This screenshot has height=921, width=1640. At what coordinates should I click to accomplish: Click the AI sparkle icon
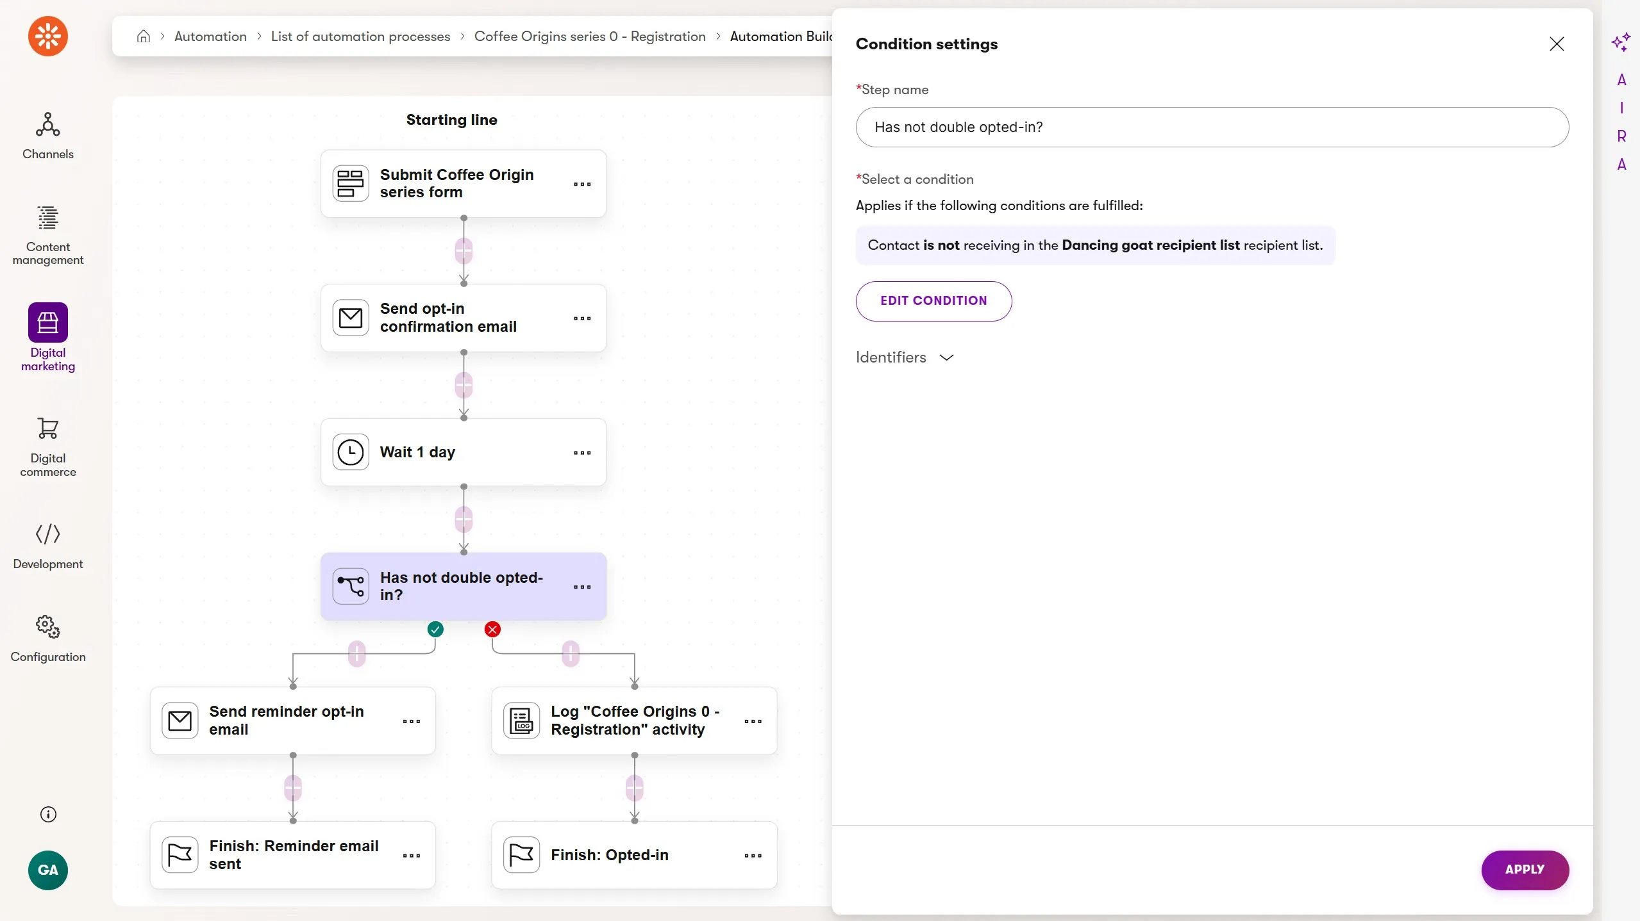point(1620,42)
